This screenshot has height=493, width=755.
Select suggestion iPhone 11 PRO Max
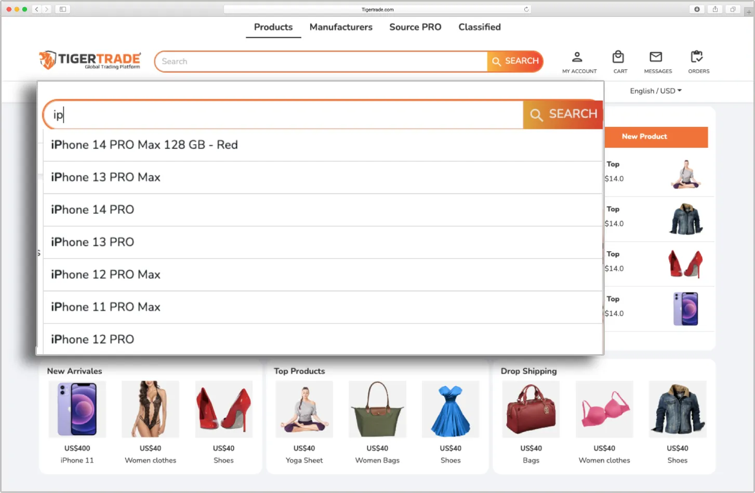click(x=323, y=307)
